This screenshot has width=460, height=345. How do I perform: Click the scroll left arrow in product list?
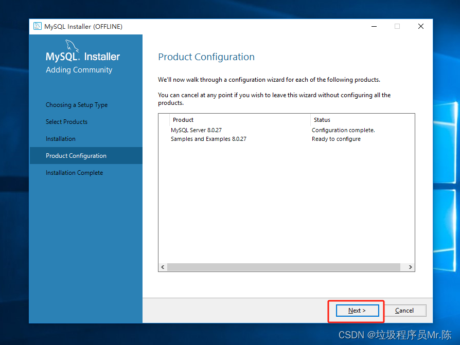pyautogui.click(x=163, y=267)
